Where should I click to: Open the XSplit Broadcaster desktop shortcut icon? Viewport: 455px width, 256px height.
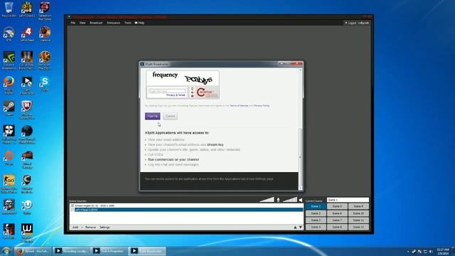coord(27,85)
